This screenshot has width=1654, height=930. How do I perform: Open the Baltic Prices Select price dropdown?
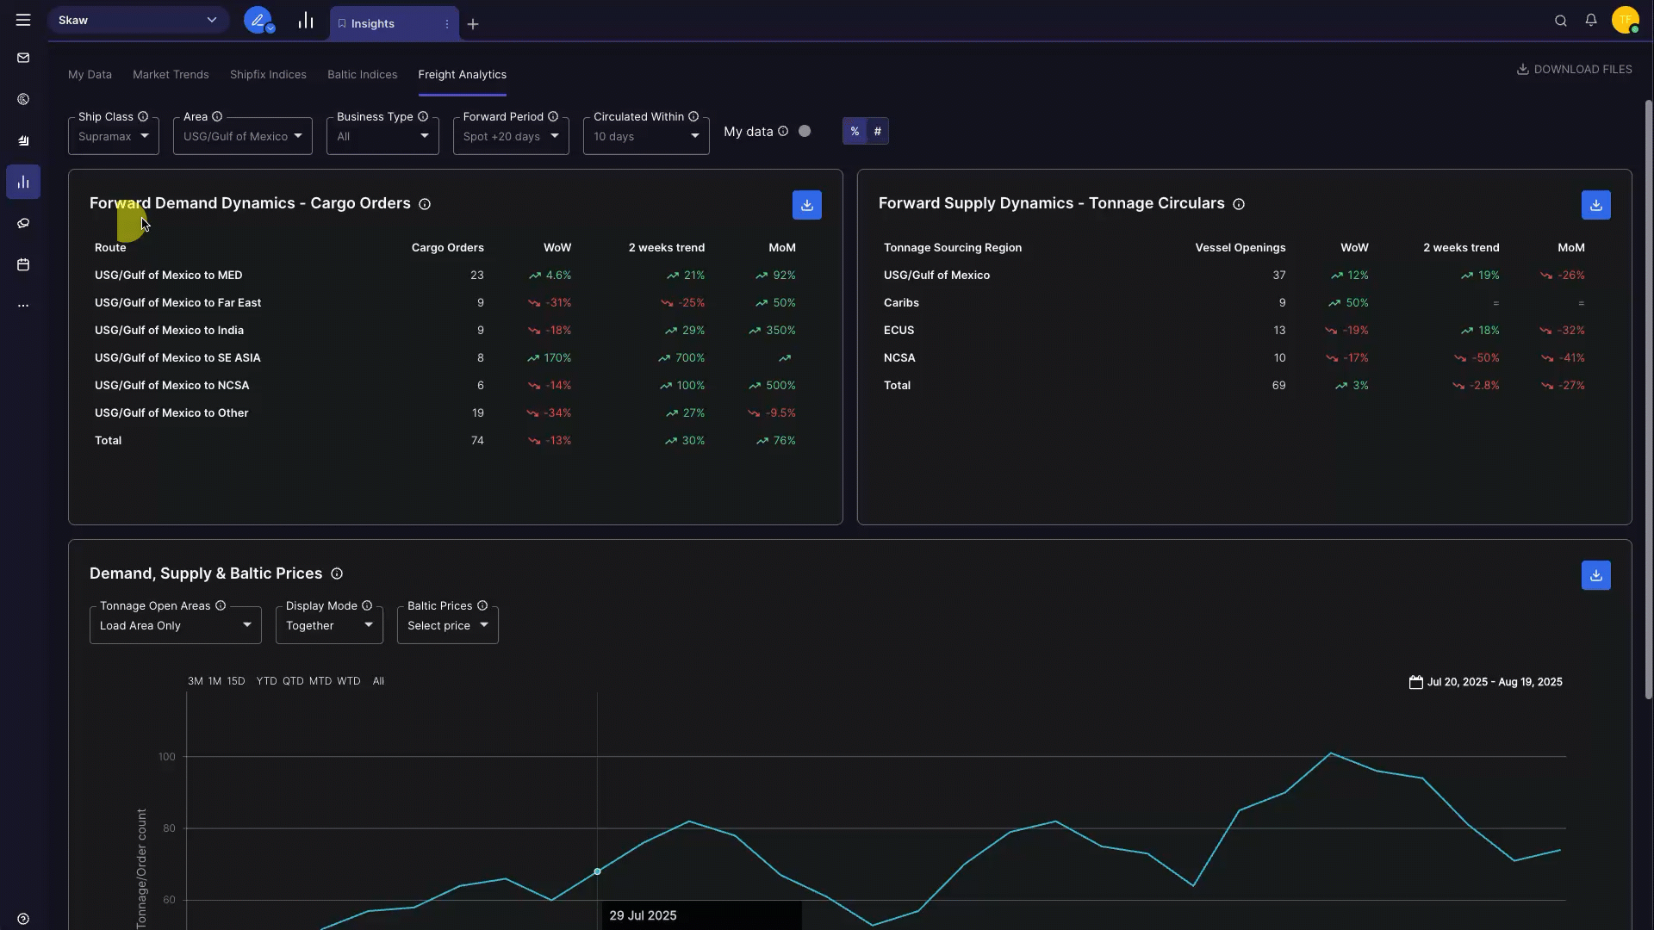446,625
